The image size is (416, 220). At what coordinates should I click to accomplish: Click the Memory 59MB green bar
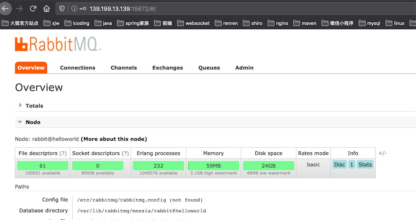tap(214, 166)
